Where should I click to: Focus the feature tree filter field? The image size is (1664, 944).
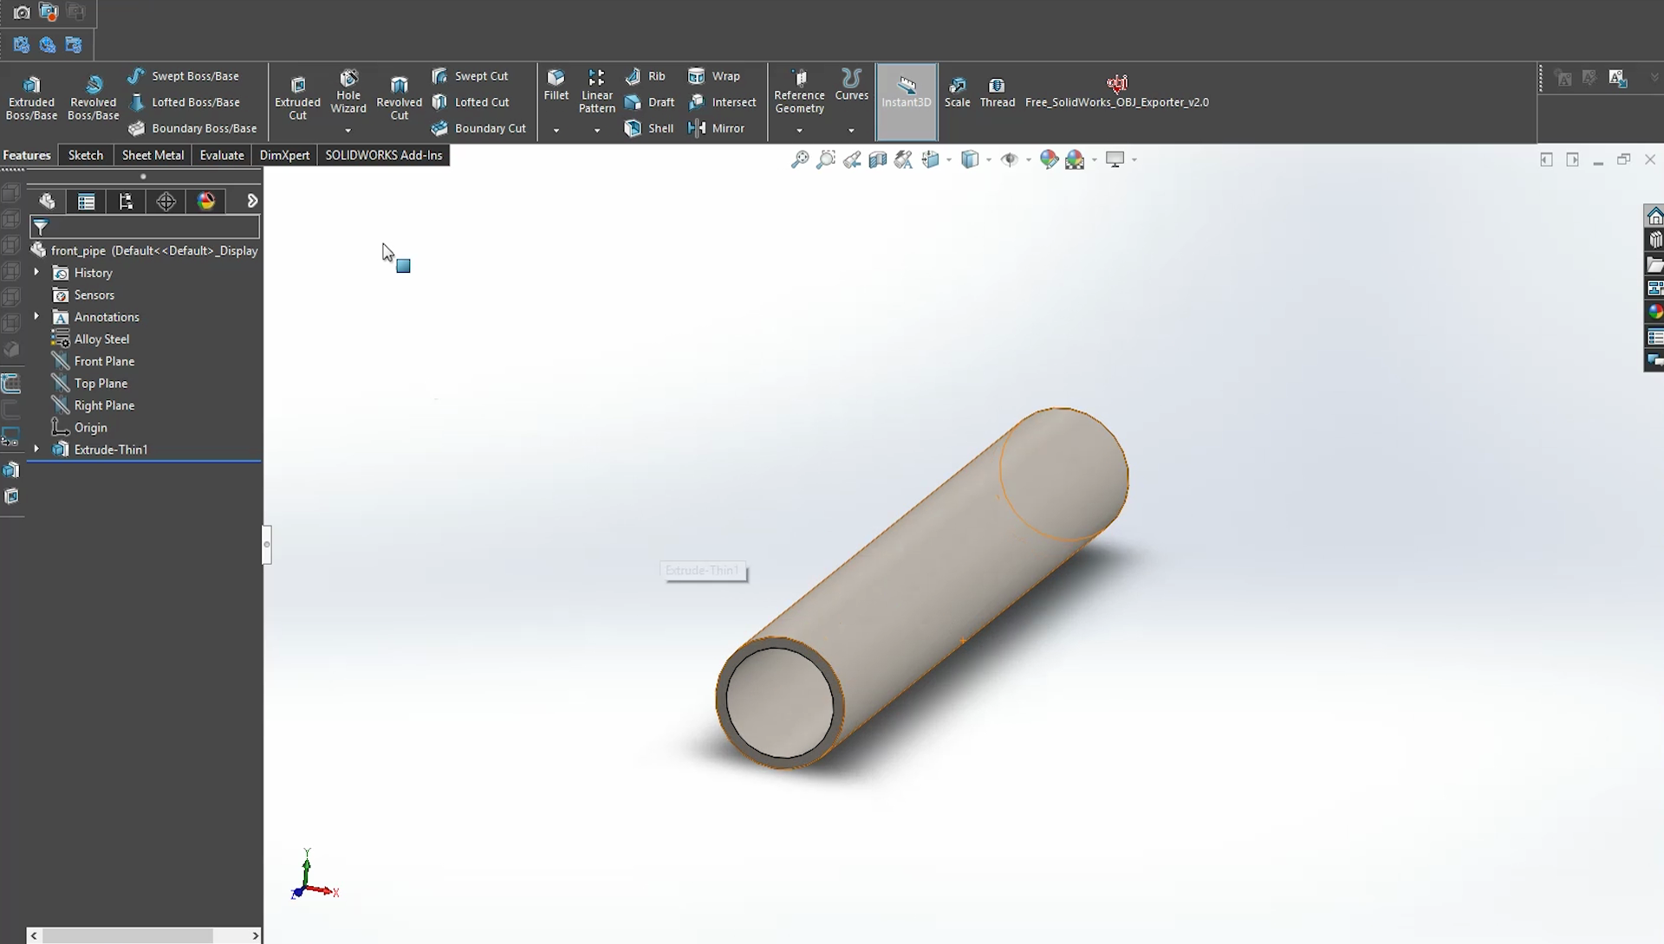click(x=145, y=227)
